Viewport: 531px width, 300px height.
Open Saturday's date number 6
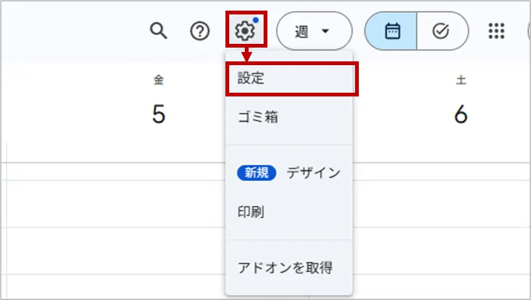(x=461, y=114)
